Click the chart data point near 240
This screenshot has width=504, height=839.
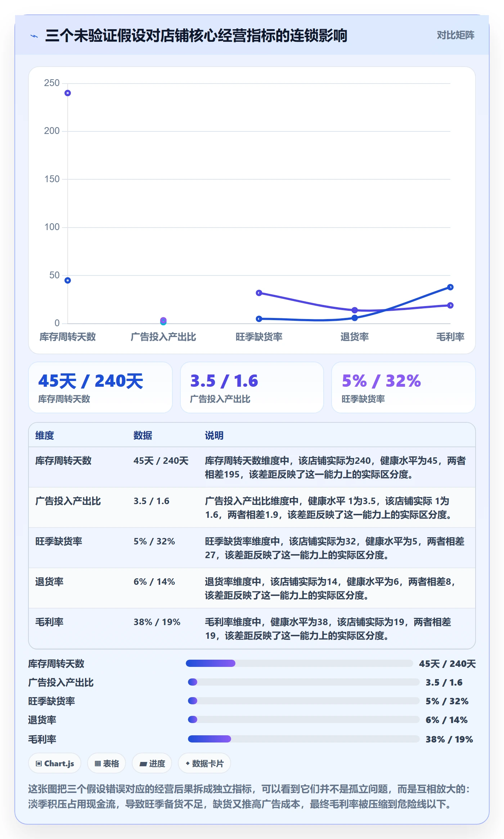(68, 93)
